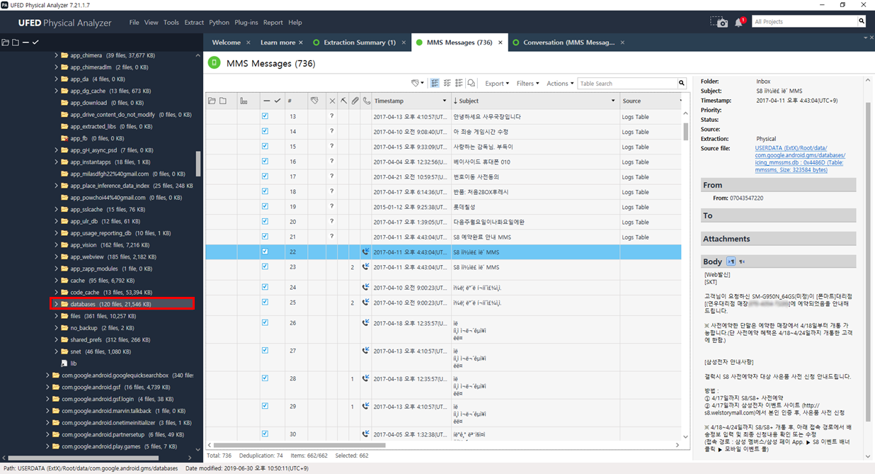The width and height of the screenshot is (875, 474).
Task: Open the Timestamp column filter arrow
Action: point(445,101)
